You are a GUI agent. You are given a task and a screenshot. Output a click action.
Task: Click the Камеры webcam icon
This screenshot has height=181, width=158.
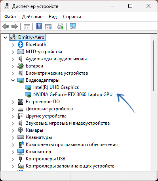(21, 130)
